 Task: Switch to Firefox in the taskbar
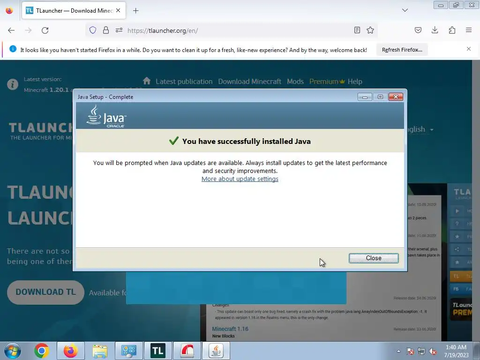(x=70, y=351)
